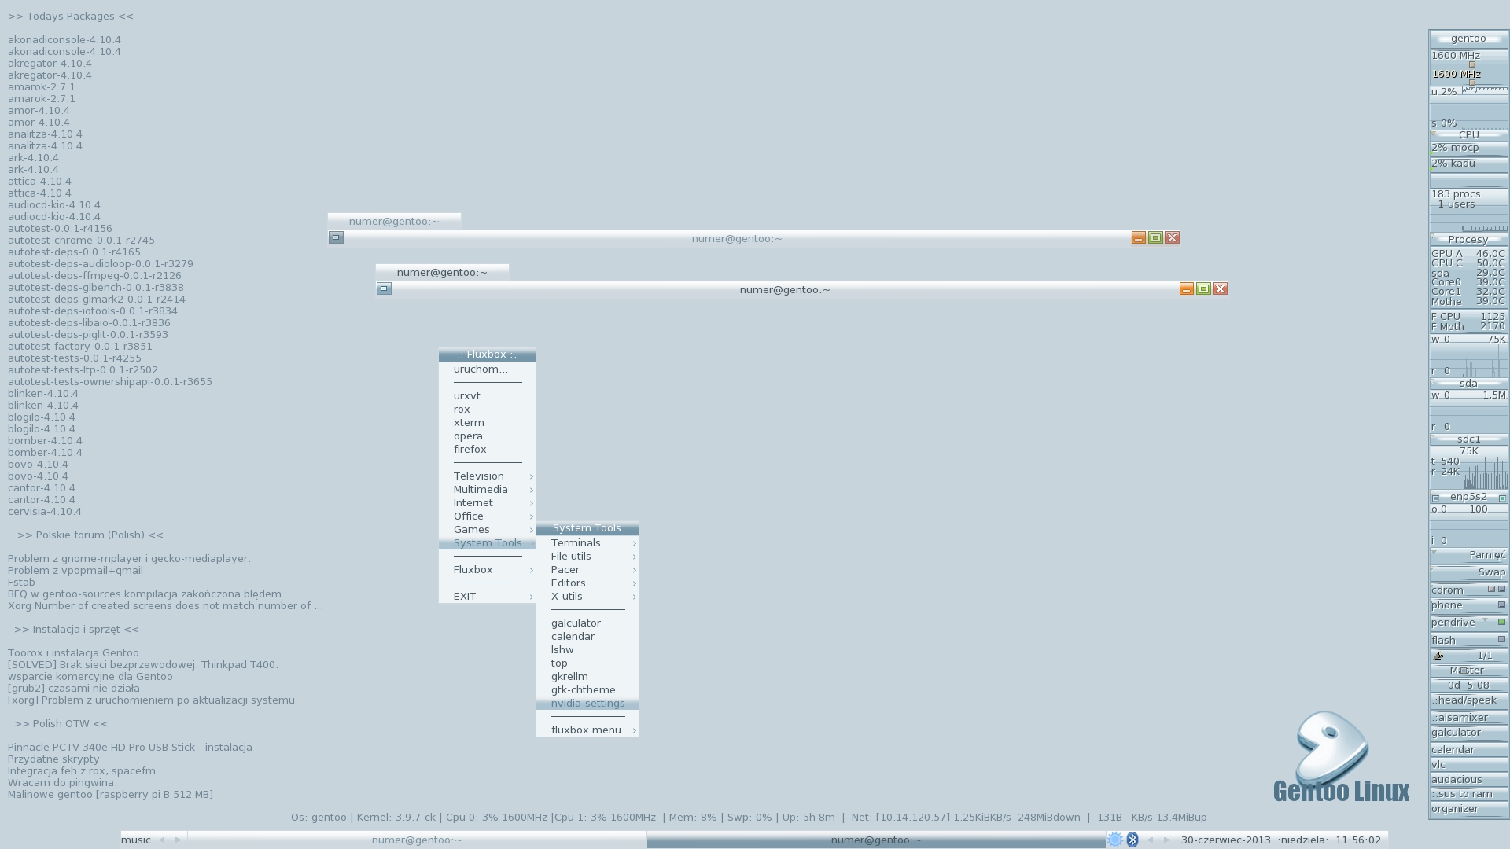Click left indicator icon of enp5s2 panel
Viewport: 1510px width, 849px height.
click(1435, 498)
